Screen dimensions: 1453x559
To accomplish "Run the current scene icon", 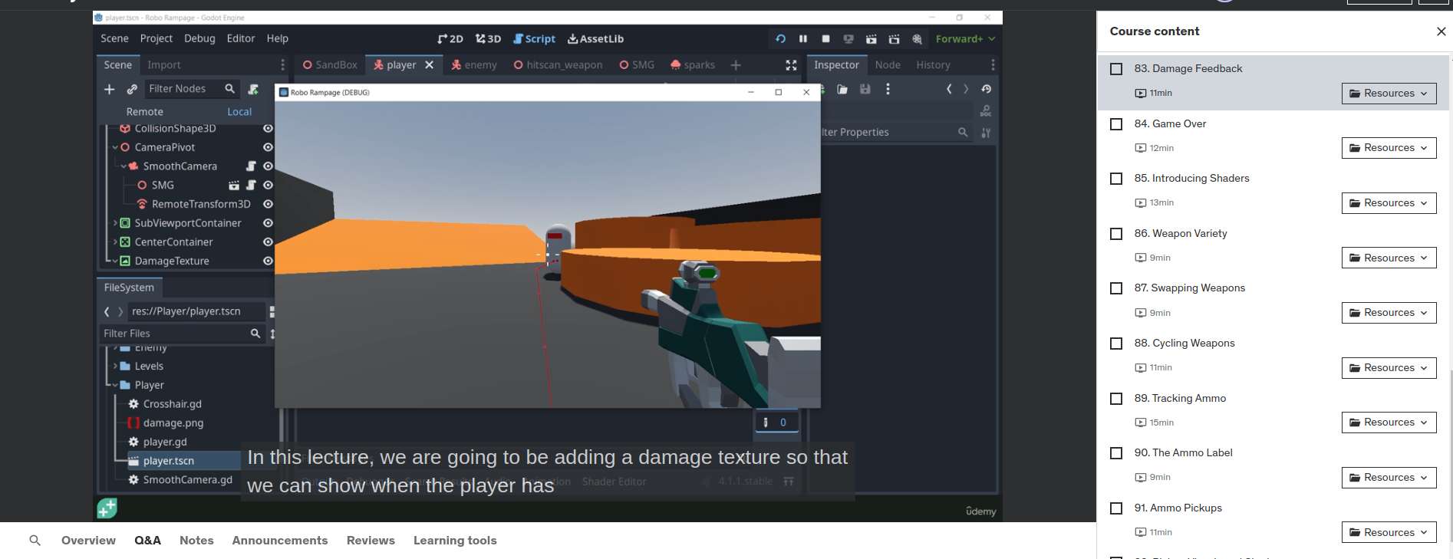I will [x=871, y=38].
